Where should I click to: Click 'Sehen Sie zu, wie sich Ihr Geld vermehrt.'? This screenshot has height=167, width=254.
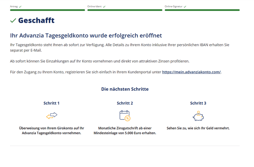click(x=198, y=128)
